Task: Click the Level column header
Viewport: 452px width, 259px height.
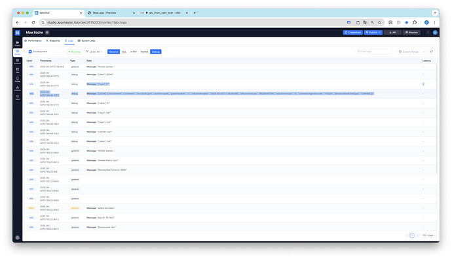Action: (x=29, y=61)
